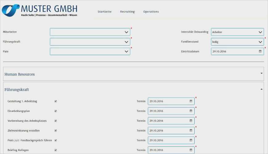
Task: Click the Muster GmbH logo
Action: 39,10
